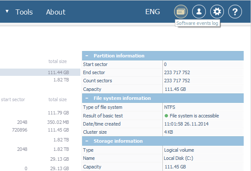The width and height of the screenshot is (251, 171).
Task: Click the Count sectors value
Action: [x=177, y=81]
